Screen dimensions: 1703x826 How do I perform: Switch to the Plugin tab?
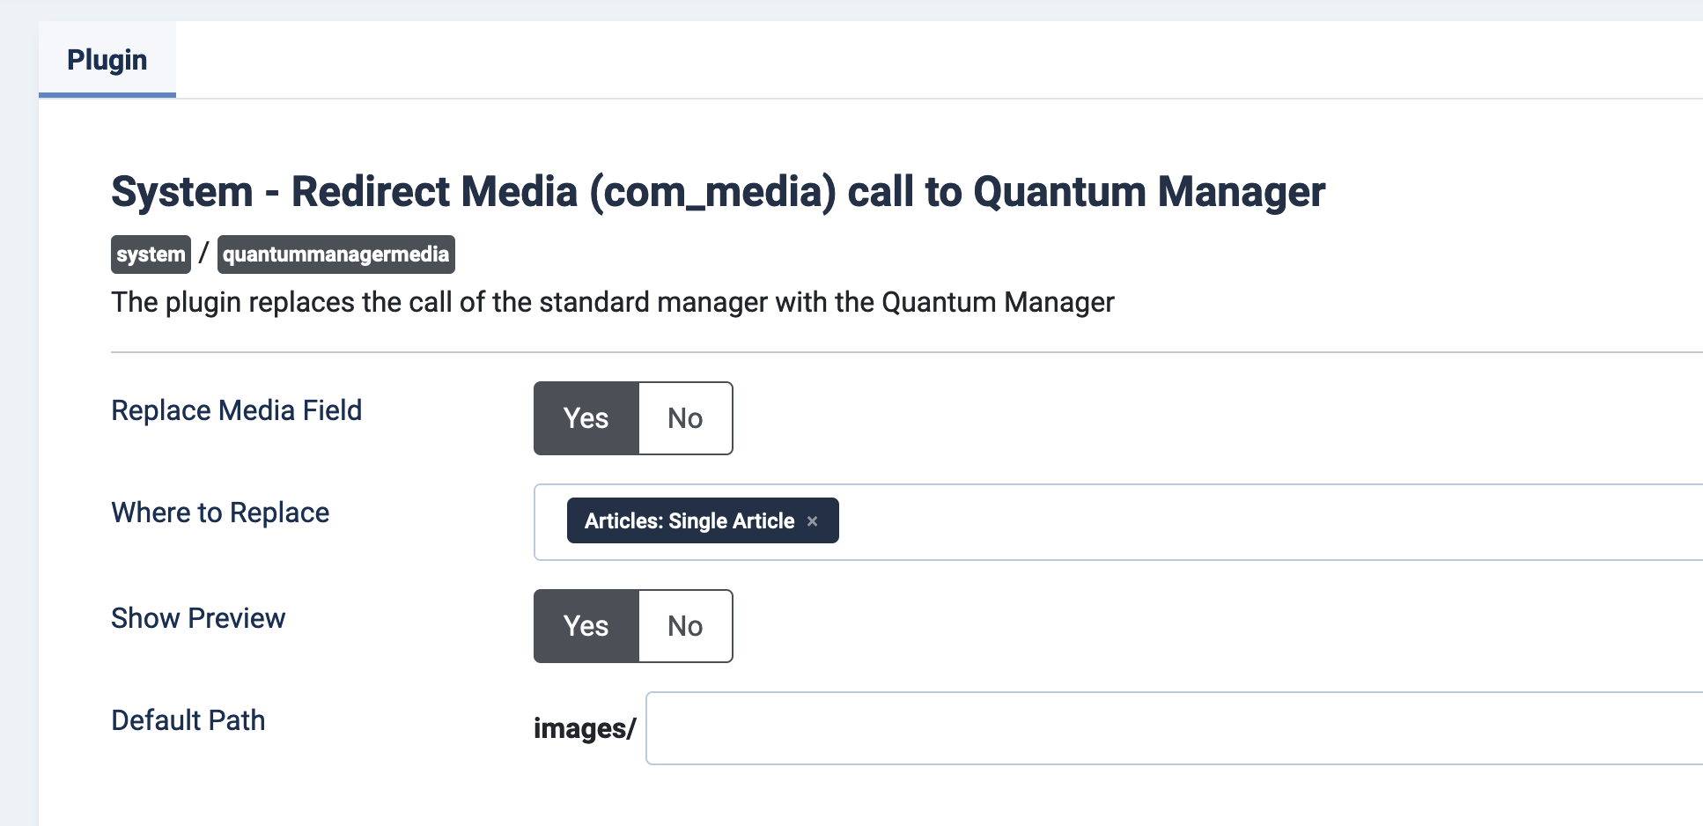[107, 60]
